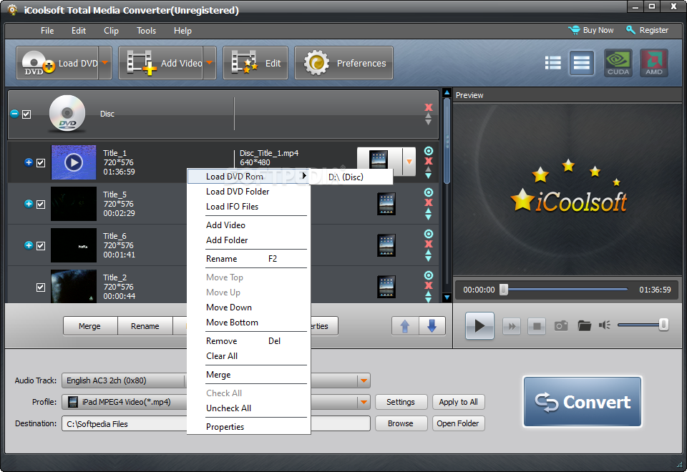Screen dimensions: 687x472
Task: Collapse the Disc group
Action: pyautogui.click(x=14, y=114)
